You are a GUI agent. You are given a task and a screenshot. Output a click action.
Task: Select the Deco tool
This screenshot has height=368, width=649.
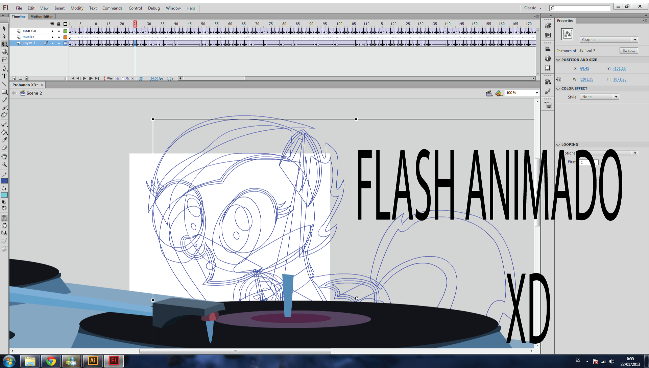(4, 115)
